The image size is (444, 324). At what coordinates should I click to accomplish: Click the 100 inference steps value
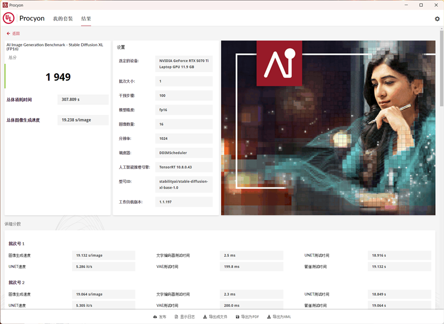(x=184, y=95)
